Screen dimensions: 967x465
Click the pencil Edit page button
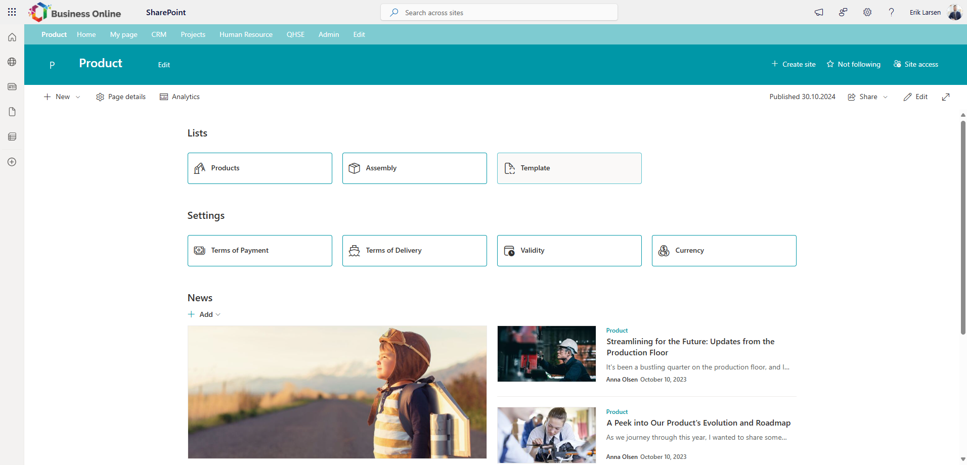click(x=915, y=97)
